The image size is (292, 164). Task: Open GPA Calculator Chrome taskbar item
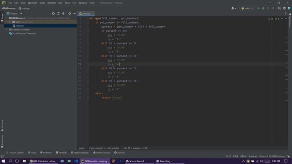[43, 161]
